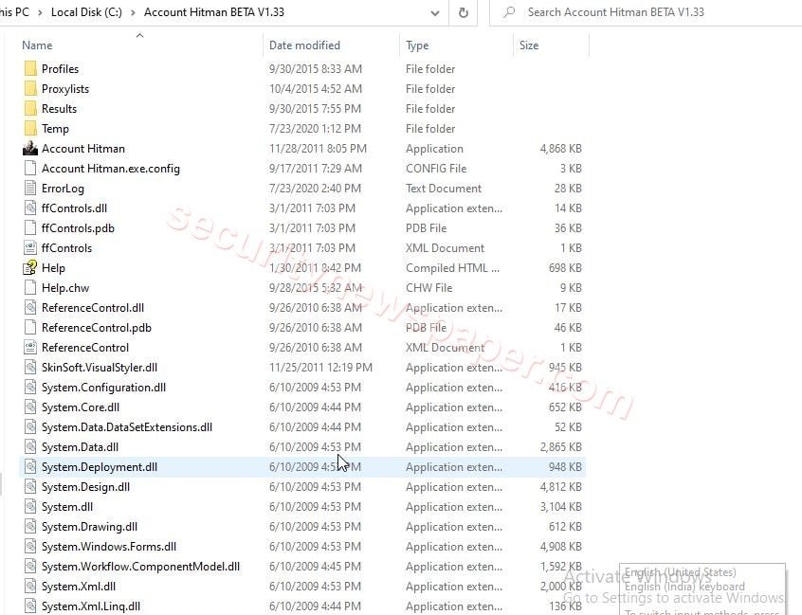This screenshot has width=802, height=615.
Task: Click the 4,908 KB size cell
Action: [560, 547]
